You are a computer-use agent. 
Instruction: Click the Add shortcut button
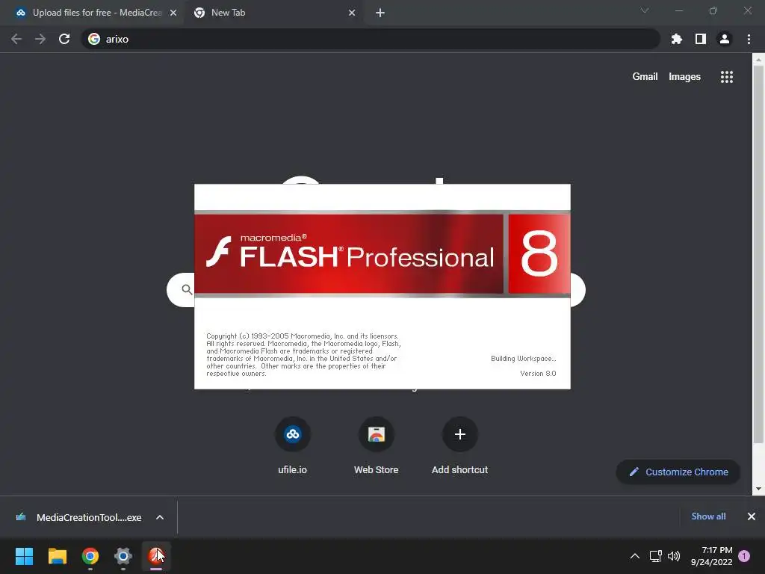pos(459,445)
